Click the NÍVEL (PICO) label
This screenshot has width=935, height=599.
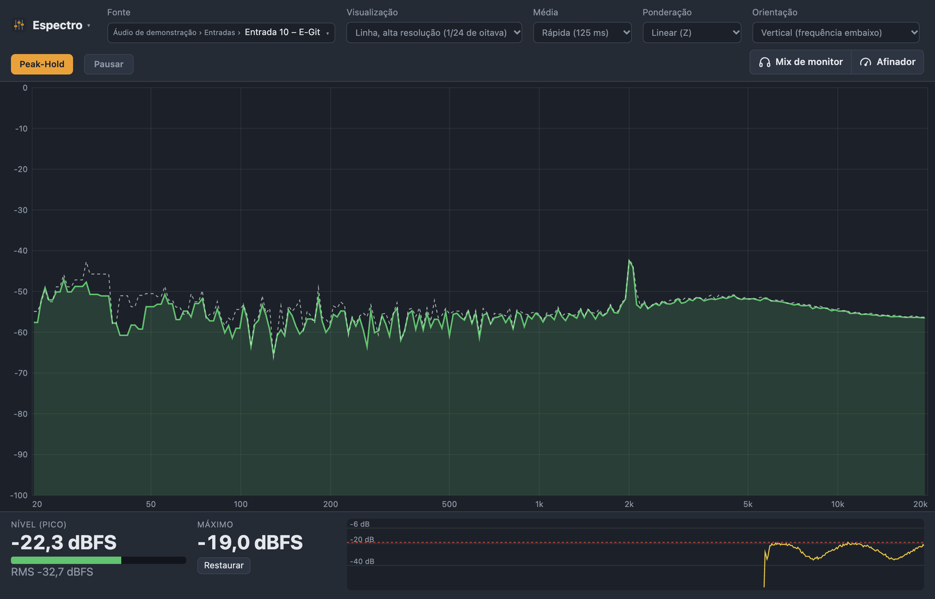point(39,525)
